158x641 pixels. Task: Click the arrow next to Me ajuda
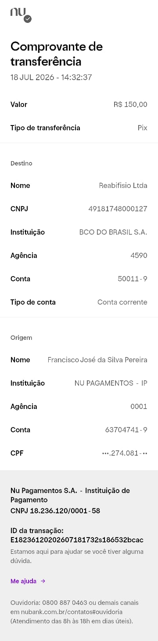[43, 581]
